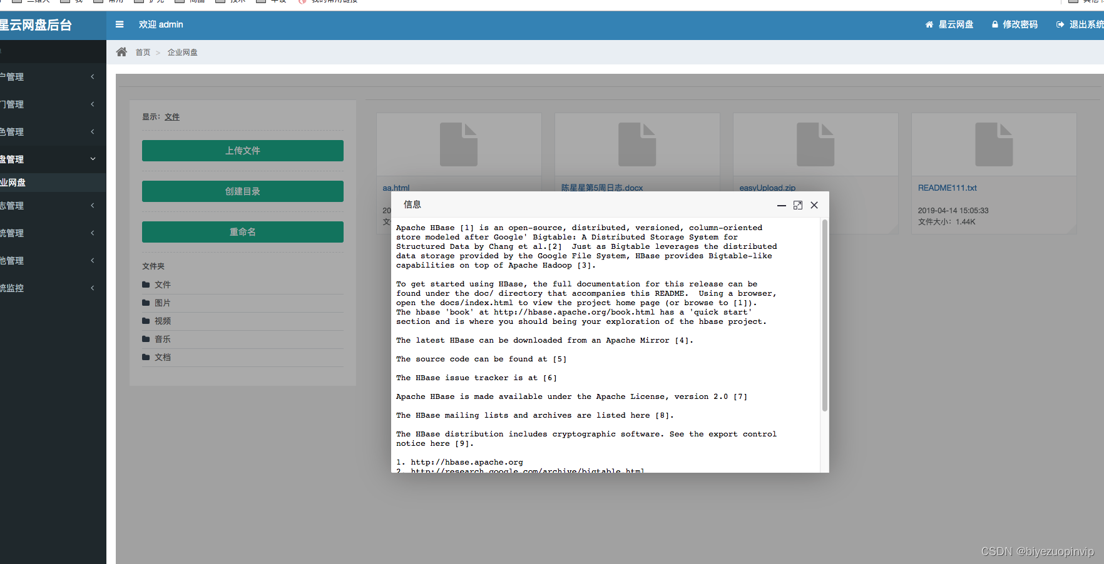
Task: Click the exit icon beside 退出系统
Action: (1060, 24)
